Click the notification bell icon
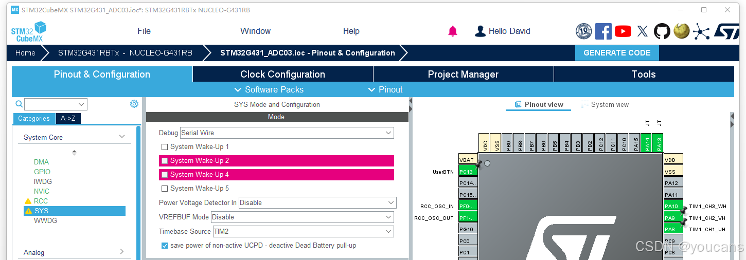746x260 pixels. pos(453,31)
